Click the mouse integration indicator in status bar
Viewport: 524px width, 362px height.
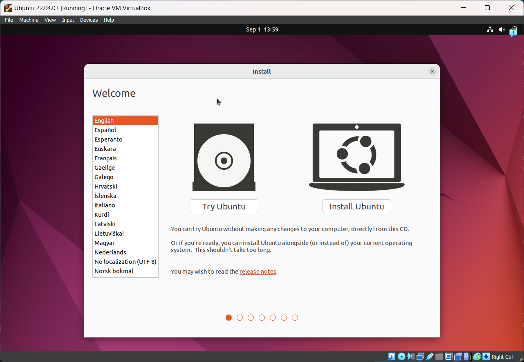(x=477, y=357)
